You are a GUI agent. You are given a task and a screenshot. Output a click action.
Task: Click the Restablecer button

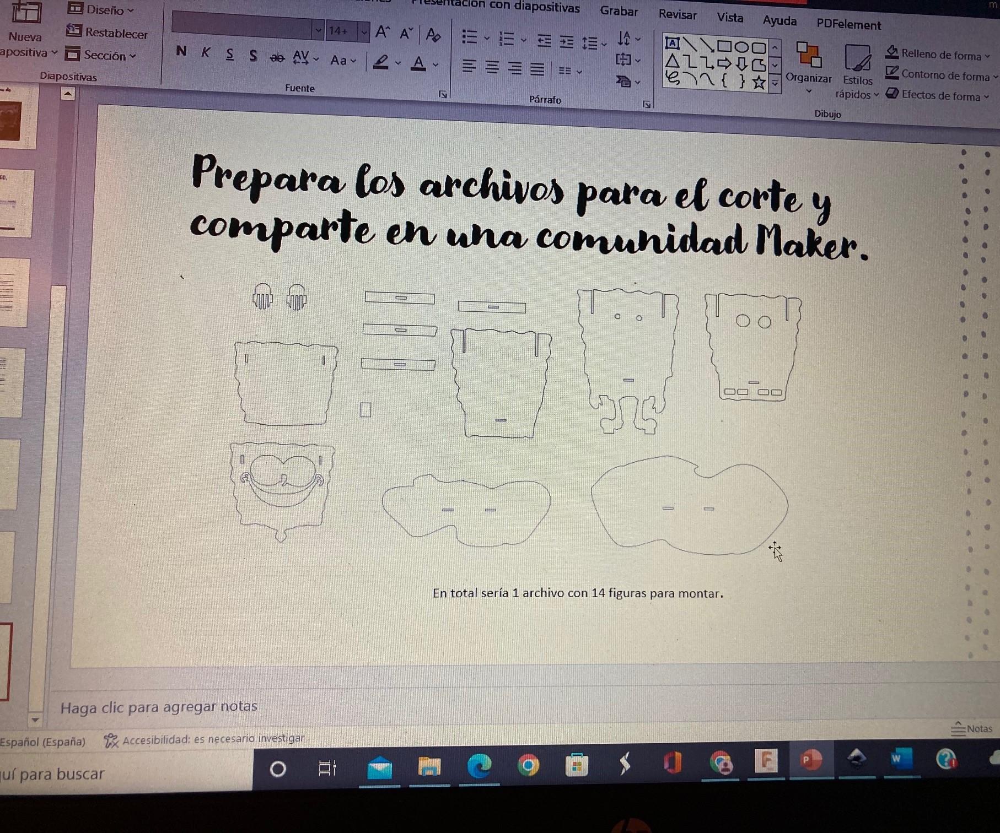click(107, 33)
